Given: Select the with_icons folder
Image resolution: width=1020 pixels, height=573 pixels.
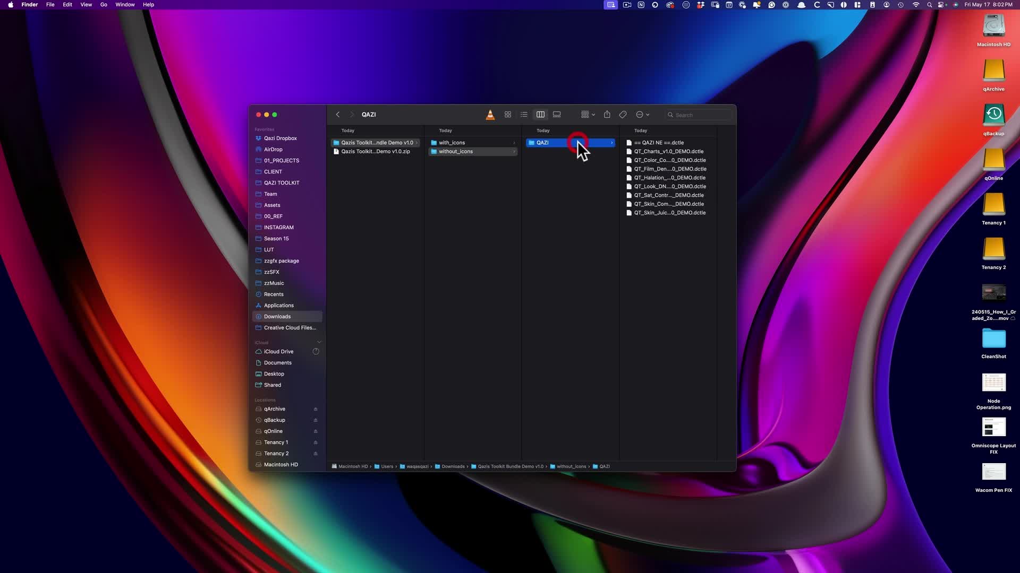Looking at the screenshot, I should tap(452, 143).
